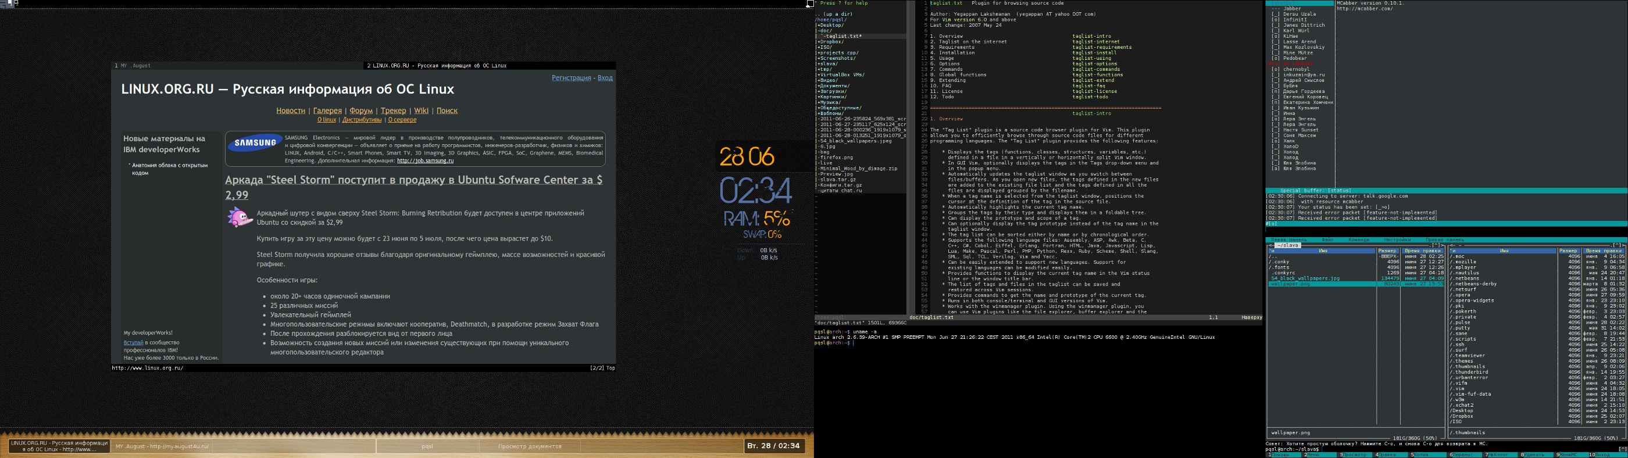Click the Регистрация link
1628x458 pixels.
point(572,78)
